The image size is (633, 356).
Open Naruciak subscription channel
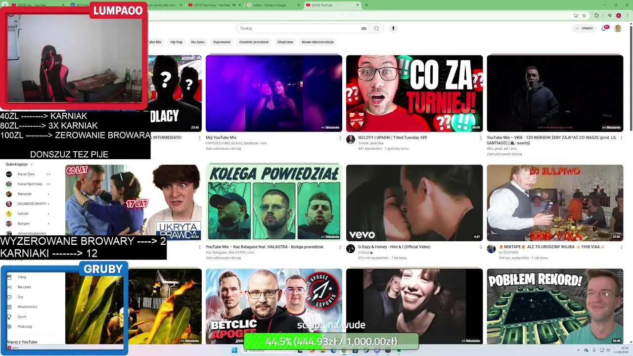[x=28, y=194]
